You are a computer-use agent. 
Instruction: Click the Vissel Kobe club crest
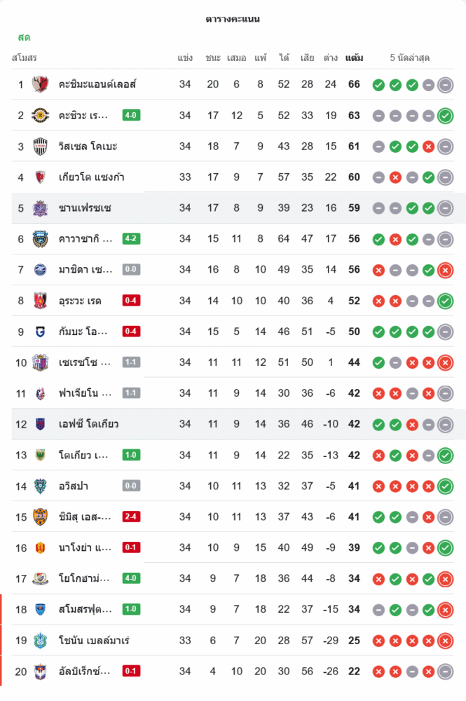40,147
